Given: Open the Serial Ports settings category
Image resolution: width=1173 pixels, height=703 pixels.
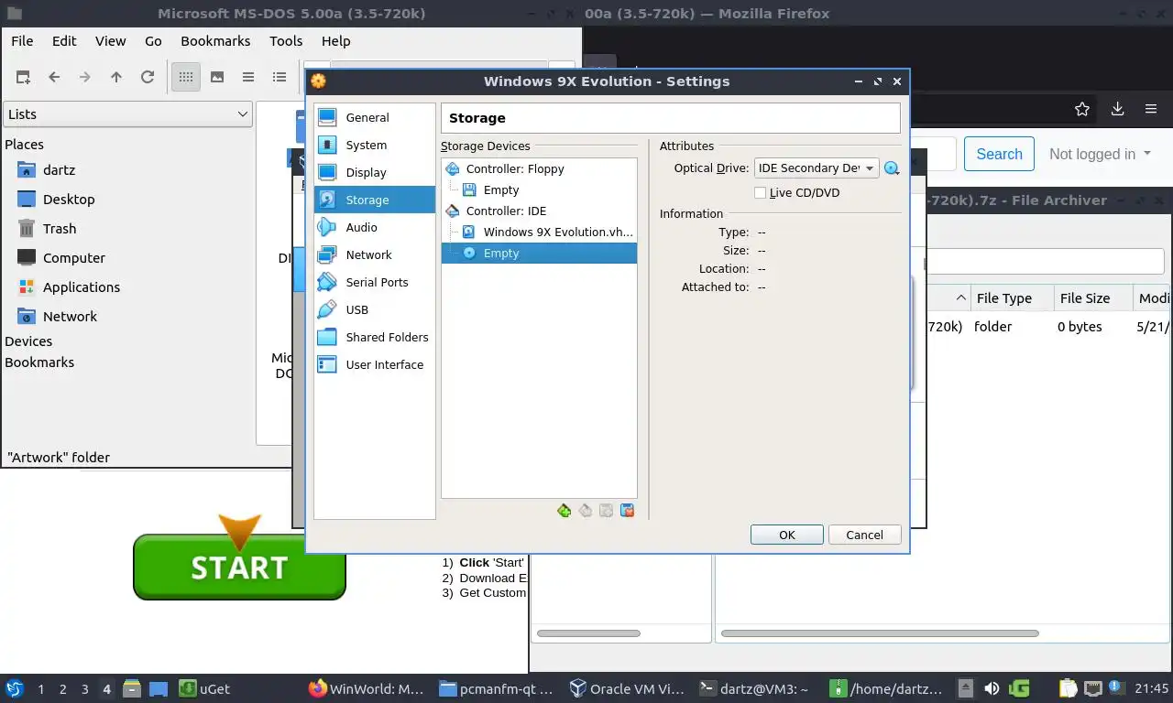Looking at the screenshot, I should 374,282.
